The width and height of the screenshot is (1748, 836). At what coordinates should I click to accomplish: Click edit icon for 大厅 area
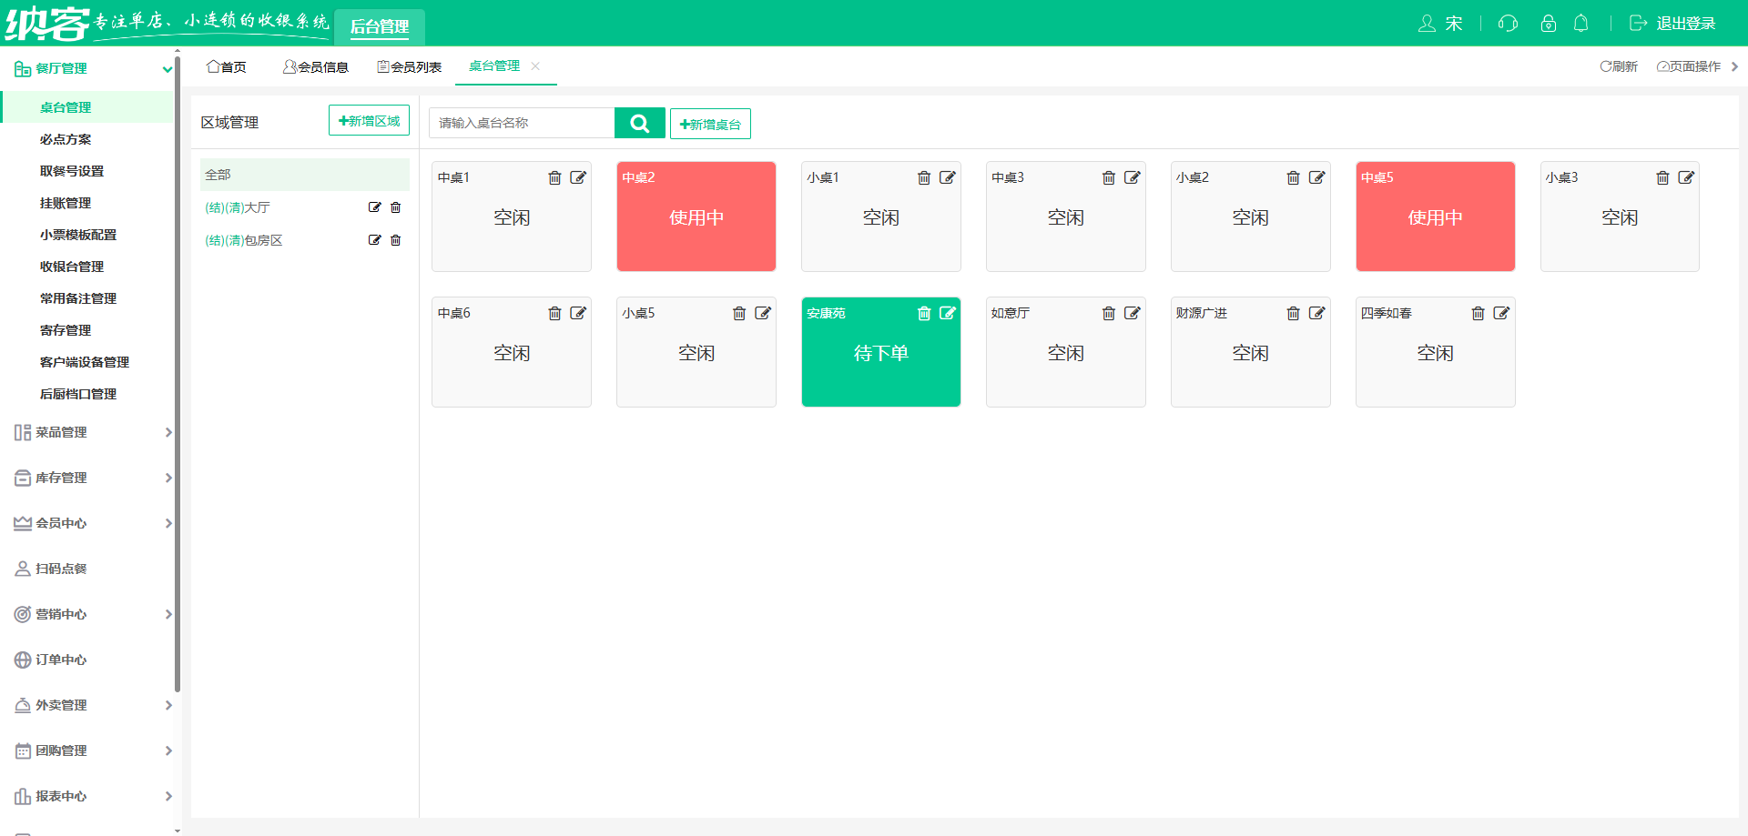click(x=374, y=207)
